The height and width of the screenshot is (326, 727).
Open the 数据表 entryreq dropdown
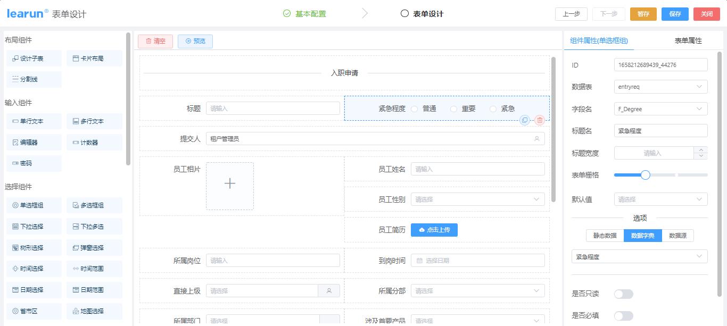[660, 86]
